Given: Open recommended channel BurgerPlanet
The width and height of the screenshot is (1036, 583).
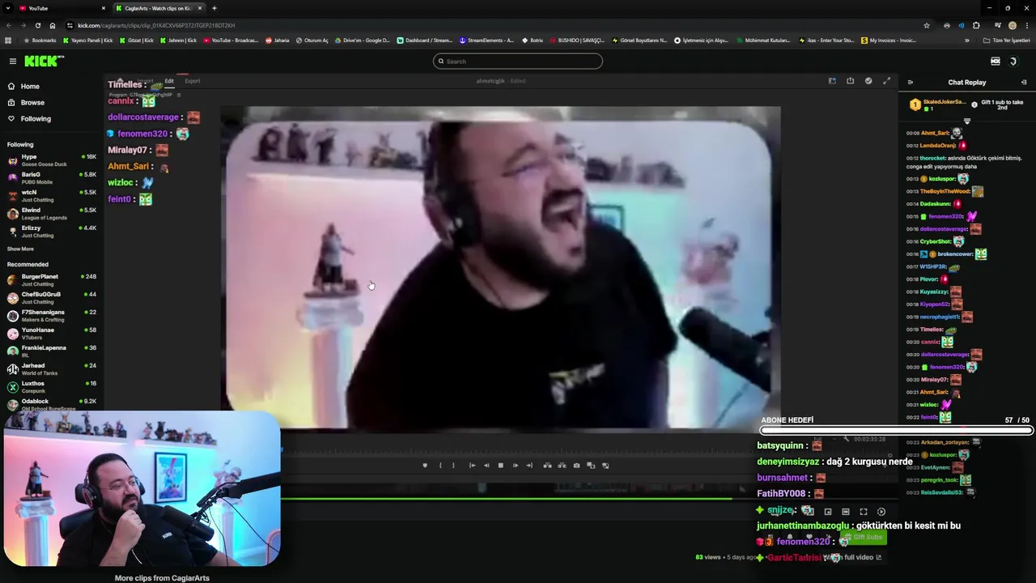Looking at the screenshot, I should pos(52,279).
